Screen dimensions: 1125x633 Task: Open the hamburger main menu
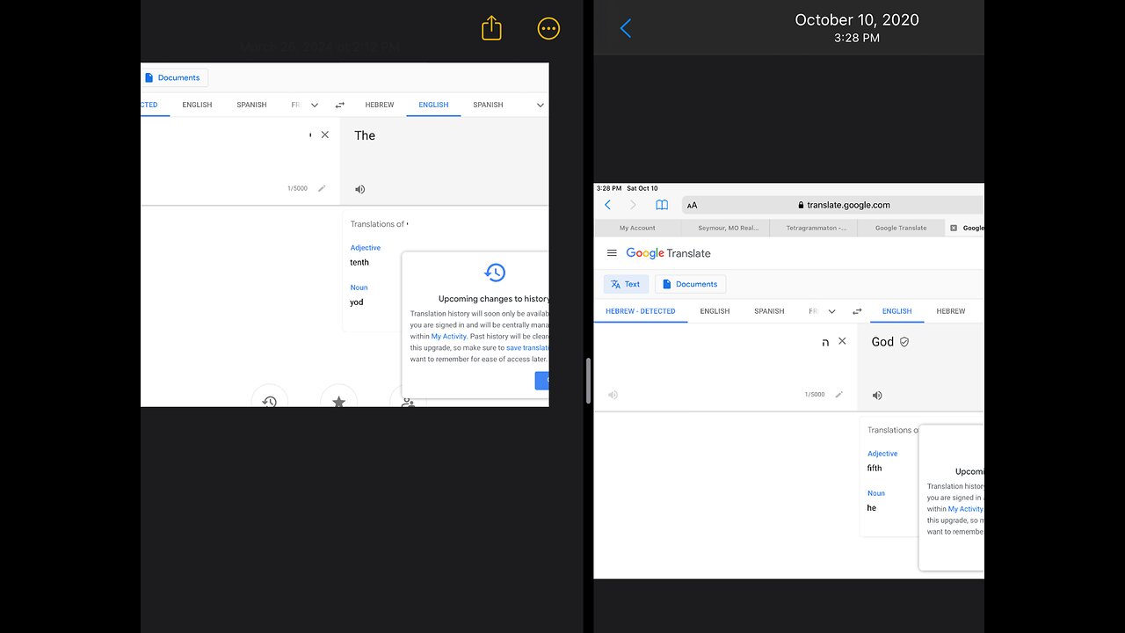[612, 253]
